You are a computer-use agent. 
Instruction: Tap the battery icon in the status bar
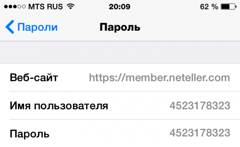pyautogui.click(x=229, y=7)
